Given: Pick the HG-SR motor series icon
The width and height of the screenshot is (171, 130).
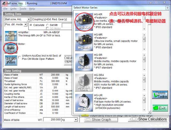Looking at the screenshot, I should point(84,62).
